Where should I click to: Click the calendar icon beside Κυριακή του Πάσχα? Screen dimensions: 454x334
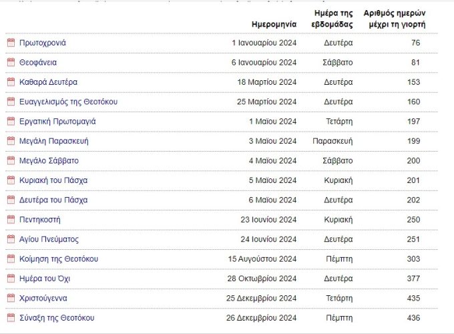click(x=11, y=180)
